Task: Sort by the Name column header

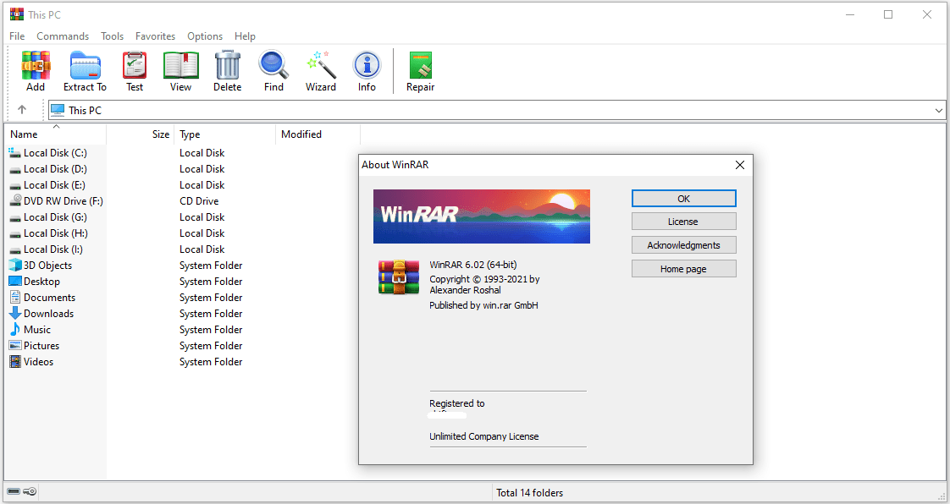Action: pos(55,134)
